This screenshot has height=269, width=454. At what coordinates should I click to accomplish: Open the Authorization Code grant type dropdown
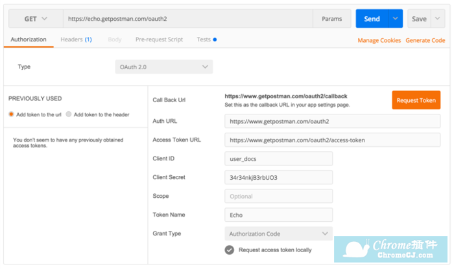pos(278,234)
